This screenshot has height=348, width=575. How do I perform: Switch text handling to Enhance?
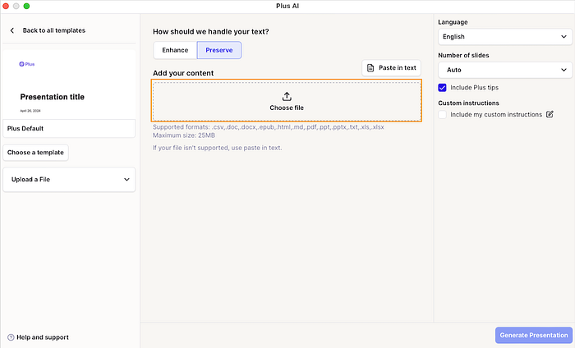[x=175, y=50]
